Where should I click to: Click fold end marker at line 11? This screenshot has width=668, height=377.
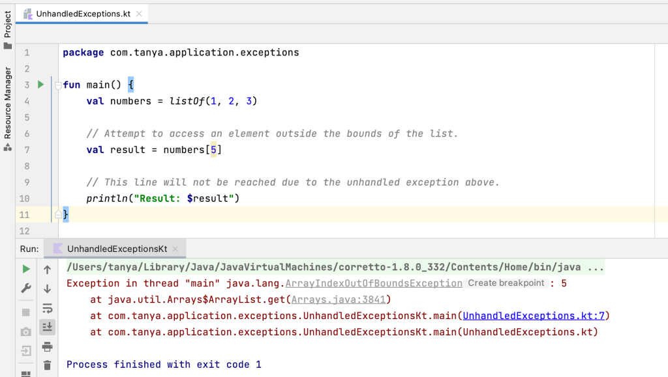58,214
